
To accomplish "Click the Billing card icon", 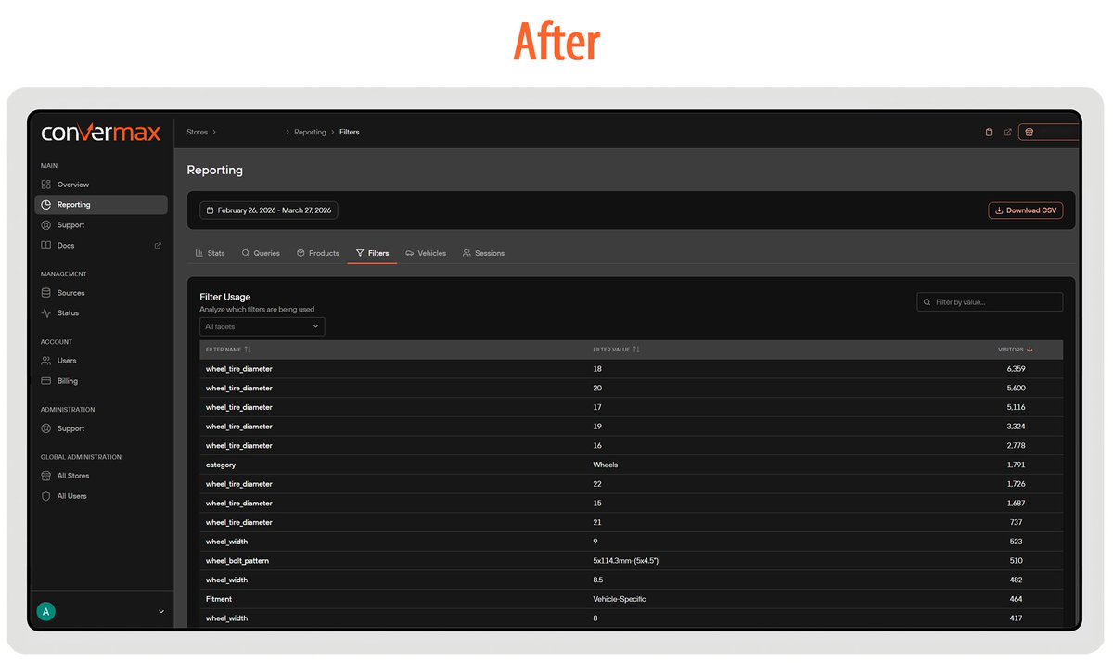I will coord(46,381).
